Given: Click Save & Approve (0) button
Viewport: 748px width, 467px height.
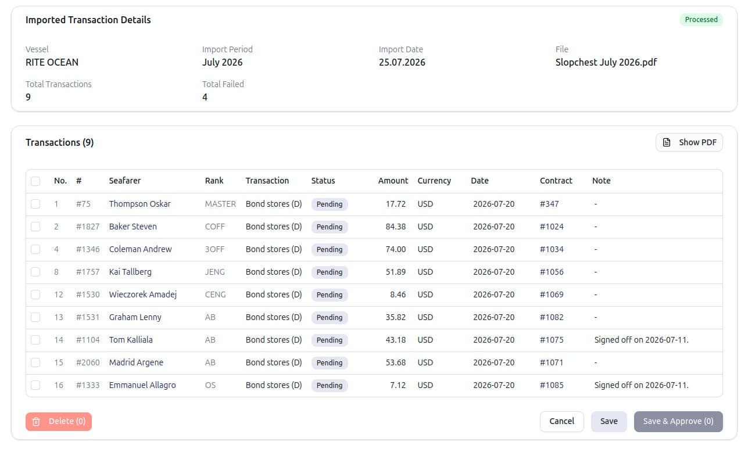Looking at the screenshot, I should [678, 422].
